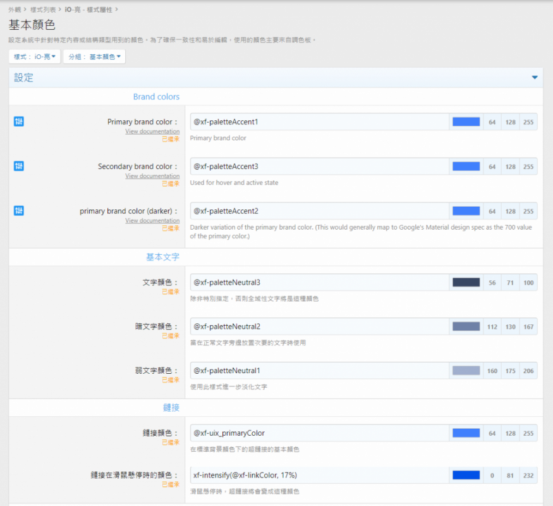Click the sliders icon beside Primary brand color

[18, 121]
